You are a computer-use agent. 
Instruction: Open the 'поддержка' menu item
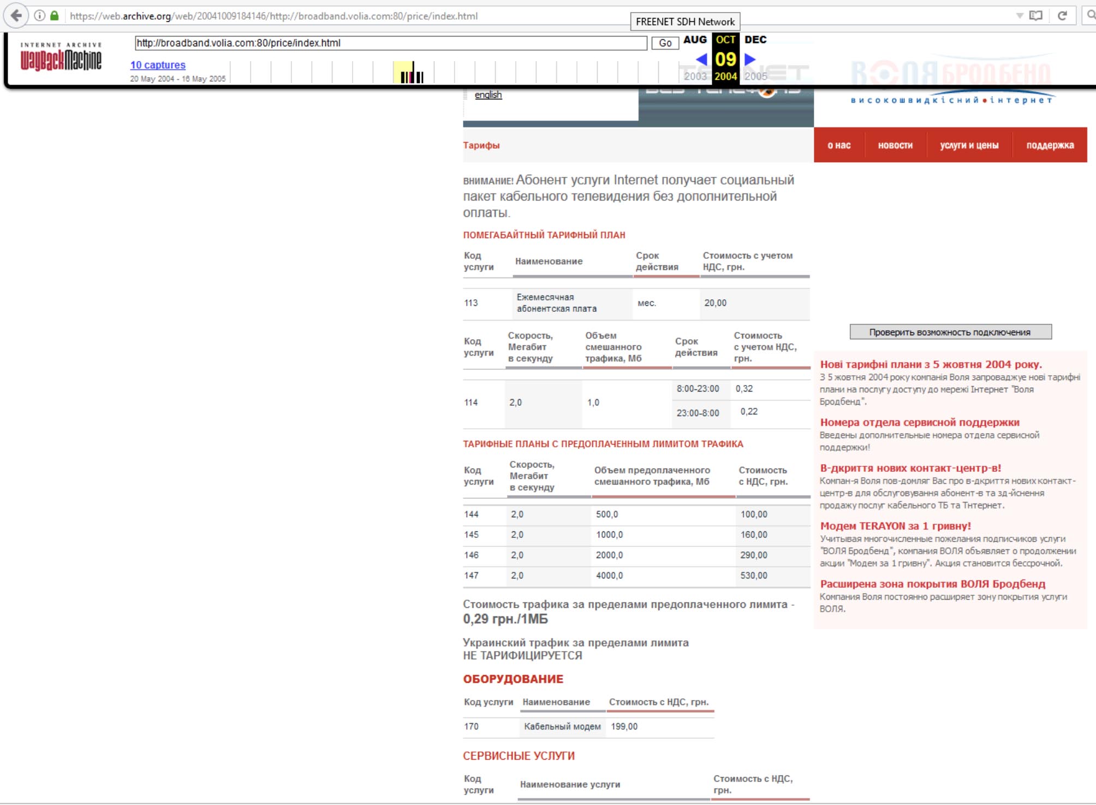[1050, 145]
